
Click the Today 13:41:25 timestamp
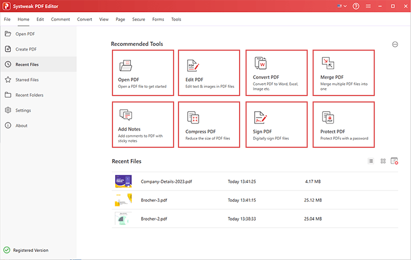click(x=242, y=182)
